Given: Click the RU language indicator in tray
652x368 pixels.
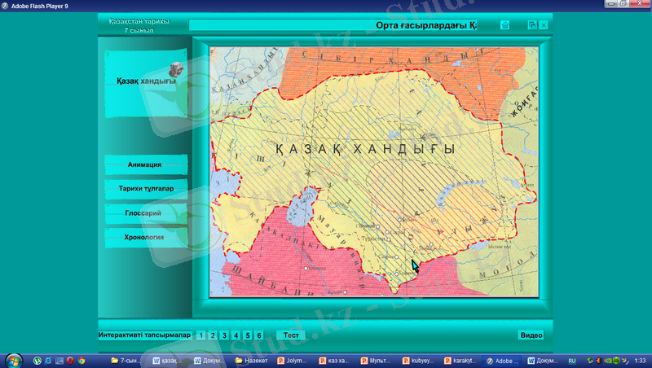Looking at the screenshot, I should pyautogui.click(x=572, y=360).
